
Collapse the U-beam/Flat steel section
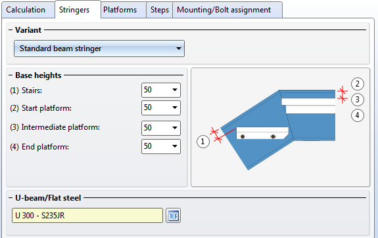pyautogui.click(x=11, y=197)
